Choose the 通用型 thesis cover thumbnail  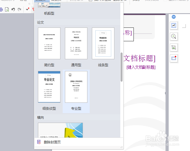tap(76, 43)
